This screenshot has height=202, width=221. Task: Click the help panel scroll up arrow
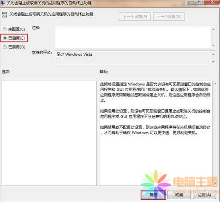[215, 84]
